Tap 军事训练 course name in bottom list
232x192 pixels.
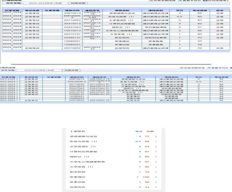(78, 182)
